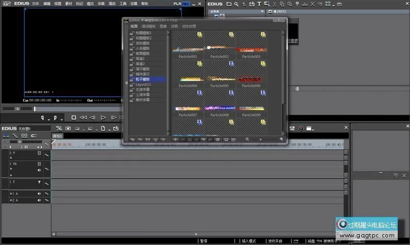This screenshot has width=410, height=245.
Task: Expand the 1 A audio track arrow
Action: pos(10,194)
